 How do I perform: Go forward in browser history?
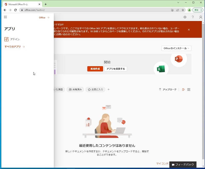coord(10,10)
